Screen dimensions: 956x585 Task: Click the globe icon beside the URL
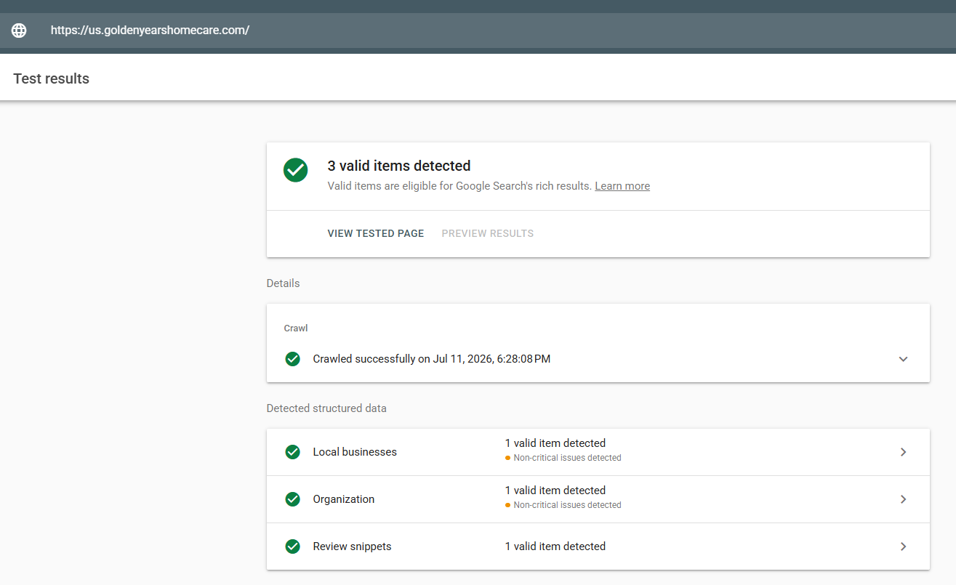coord(19,31)
